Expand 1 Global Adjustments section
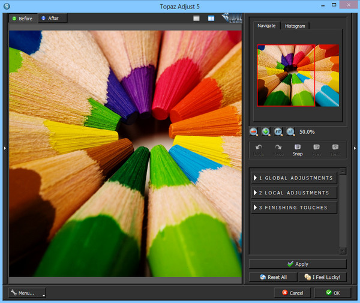The image size is (360, 303). [293, 178]
